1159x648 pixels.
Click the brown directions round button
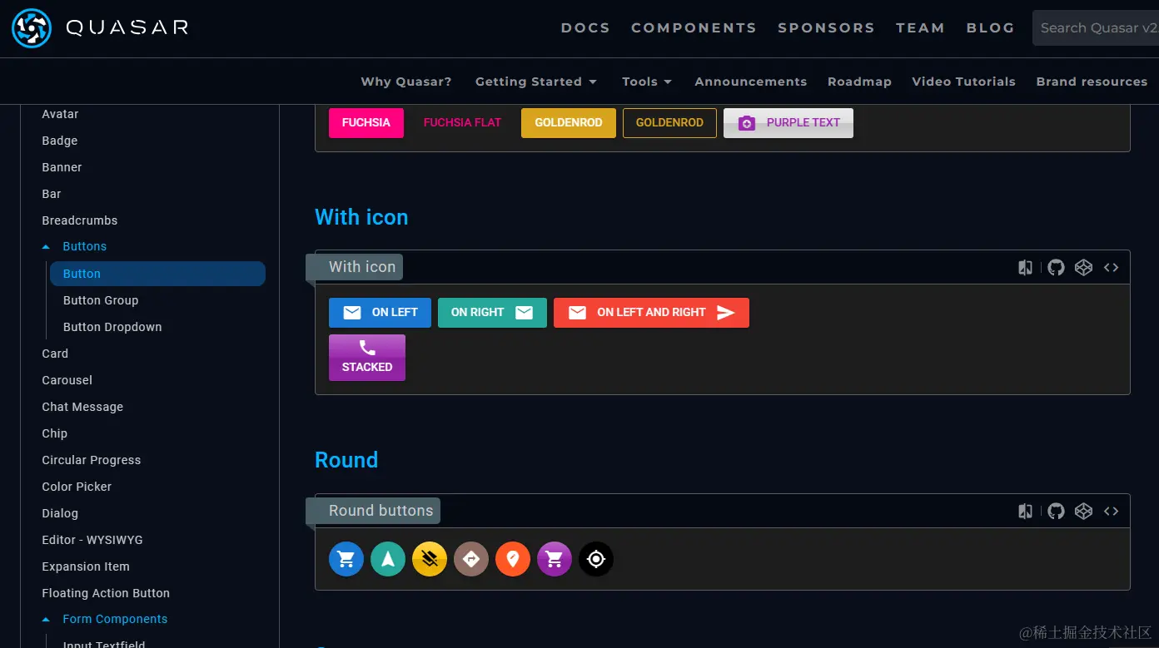[x=471, y=559]
